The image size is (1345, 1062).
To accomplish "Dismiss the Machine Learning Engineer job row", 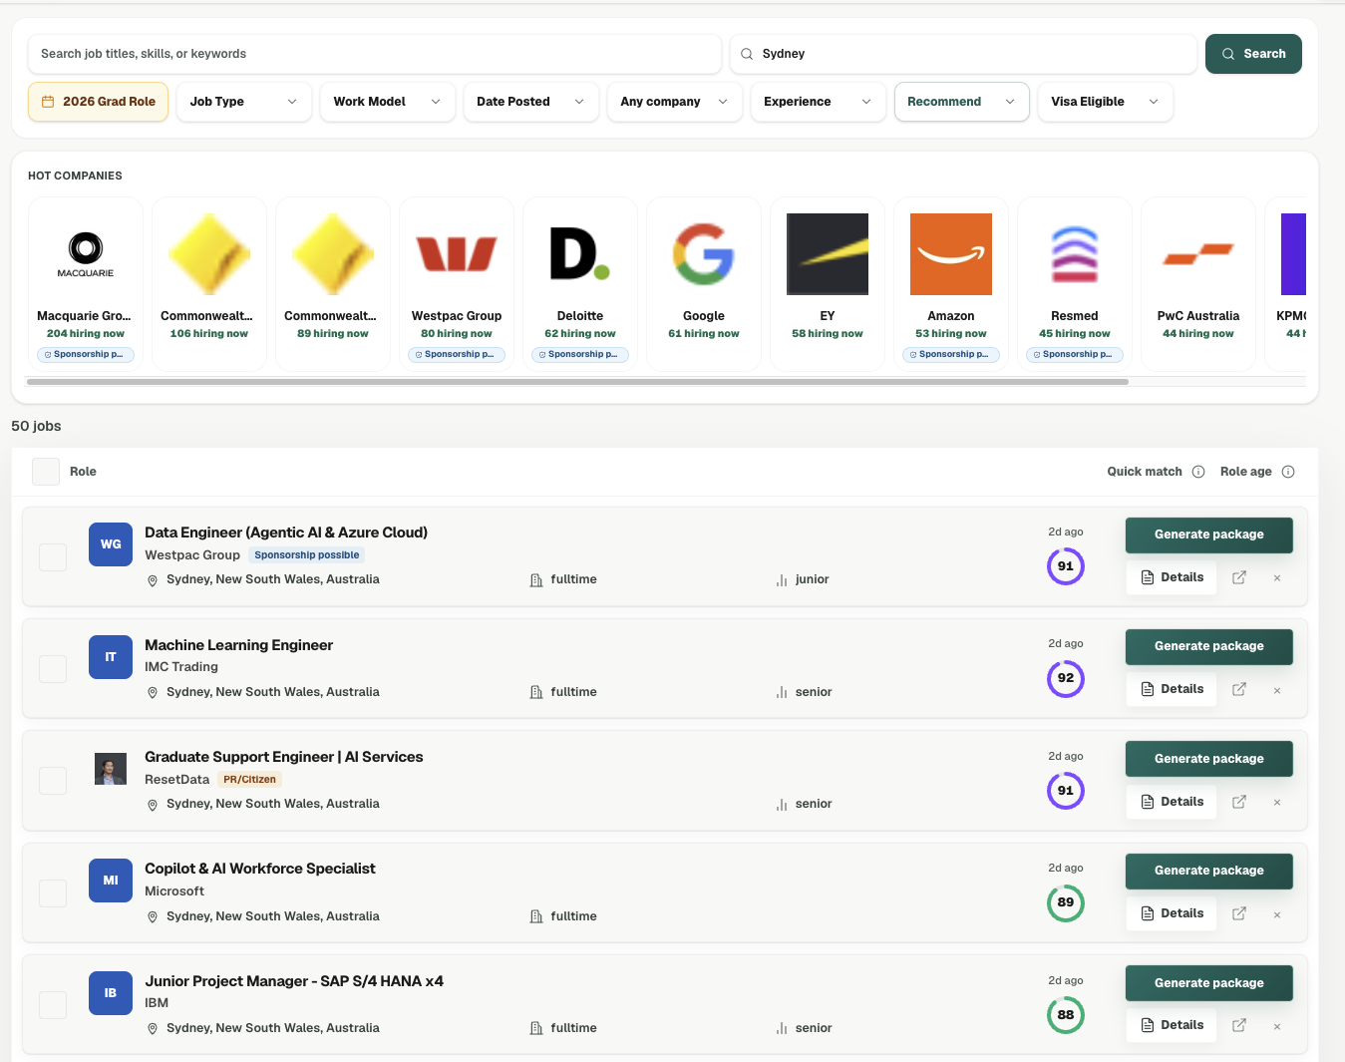I will 1277,690.
